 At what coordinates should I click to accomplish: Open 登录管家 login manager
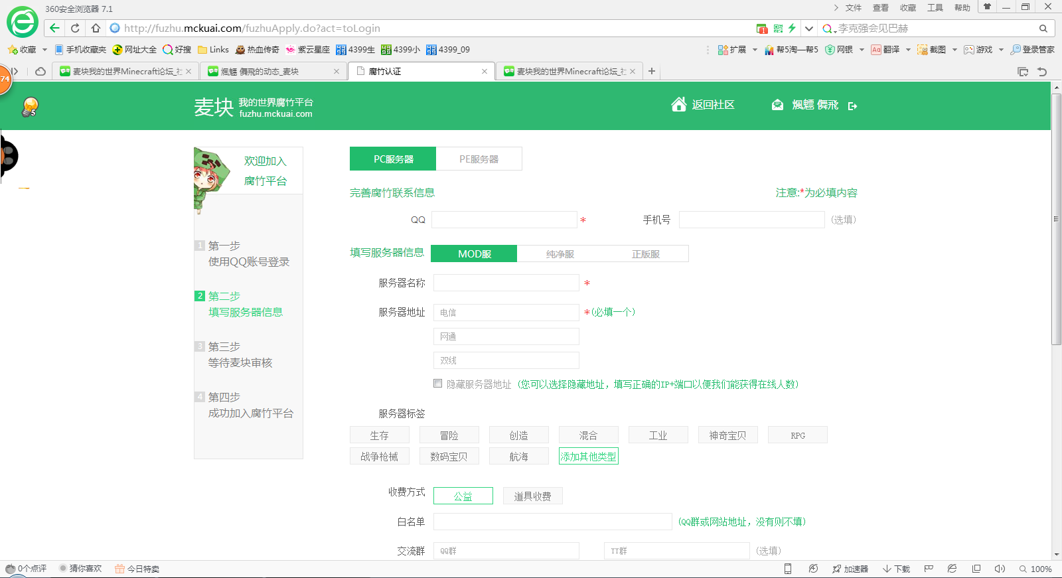pyautogui.click(x=1032, y=50)
